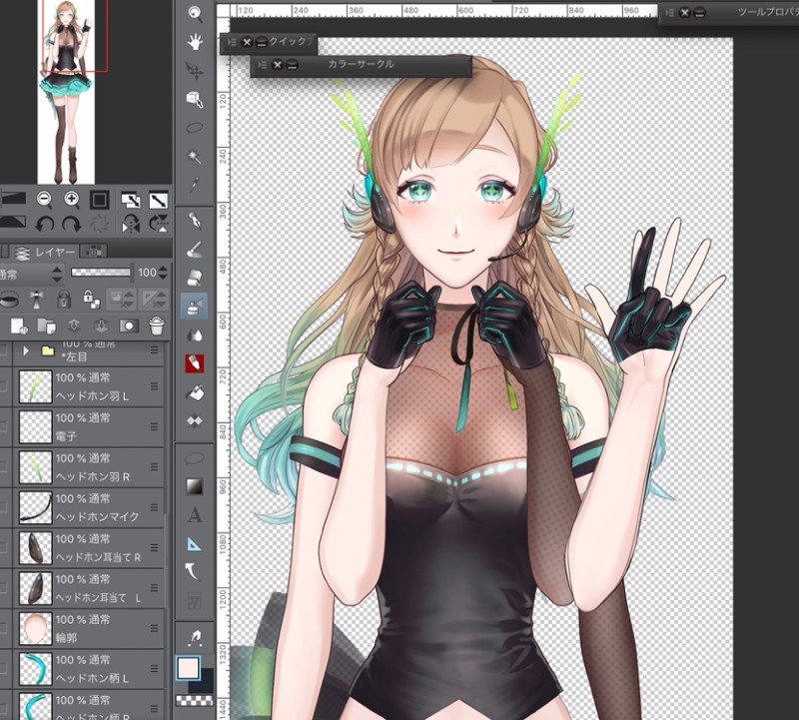
Task: Open tool property palette menu icon
Action: (669, 13)
